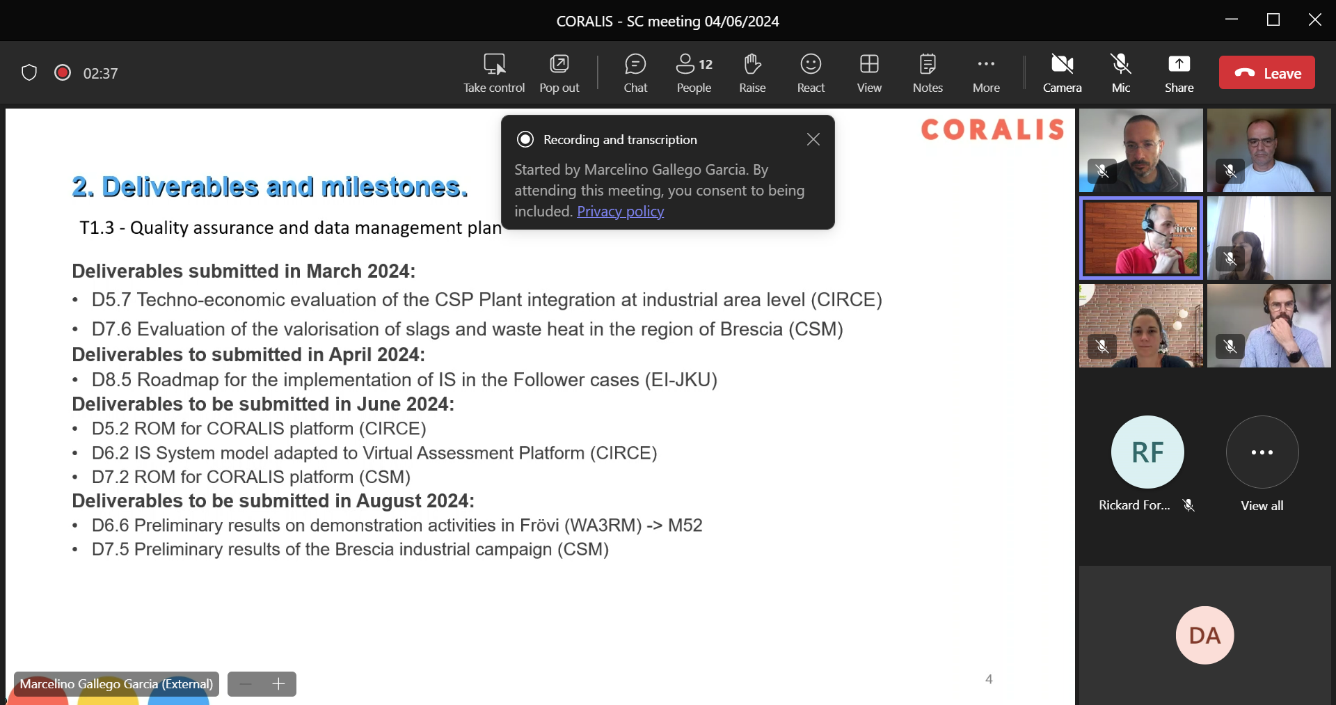
Task: Select the woman by brick wall video
Action: coord(1141,326)
